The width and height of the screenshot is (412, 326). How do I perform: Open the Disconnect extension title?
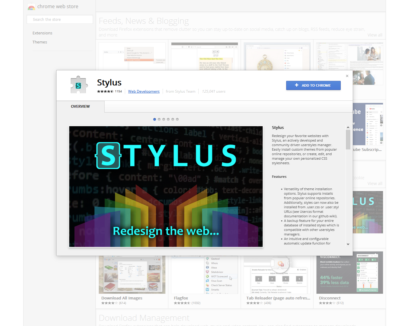330,298
